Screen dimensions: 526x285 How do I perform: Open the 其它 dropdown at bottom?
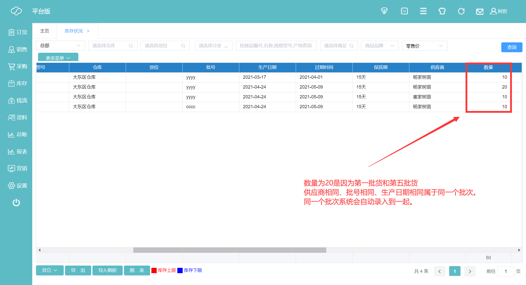(x=50, y=270)
